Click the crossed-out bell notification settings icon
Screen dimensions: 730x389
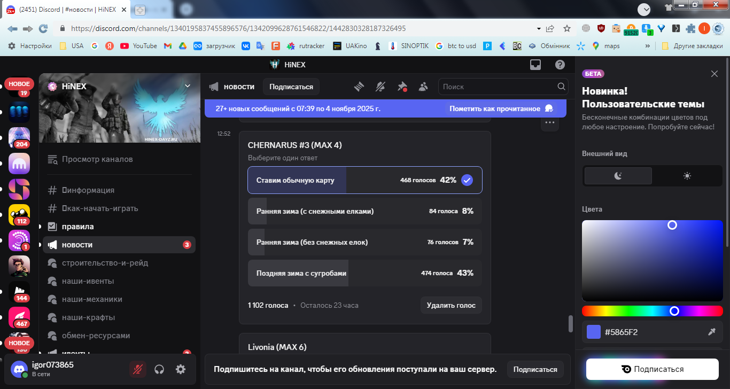click(380, 87)
